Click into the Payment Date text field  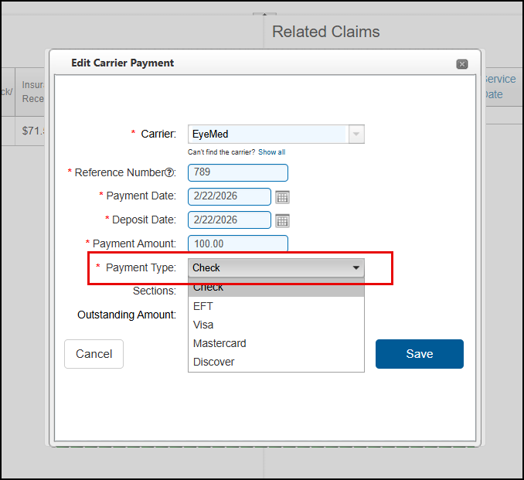(x=229, y=196)
